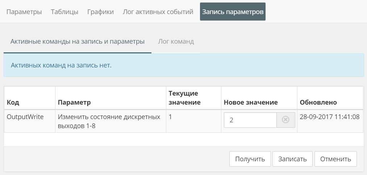Viewport: 367px width, 175px height.
Task: Select the OutputWrite code cell
Action: pos(25,117)
